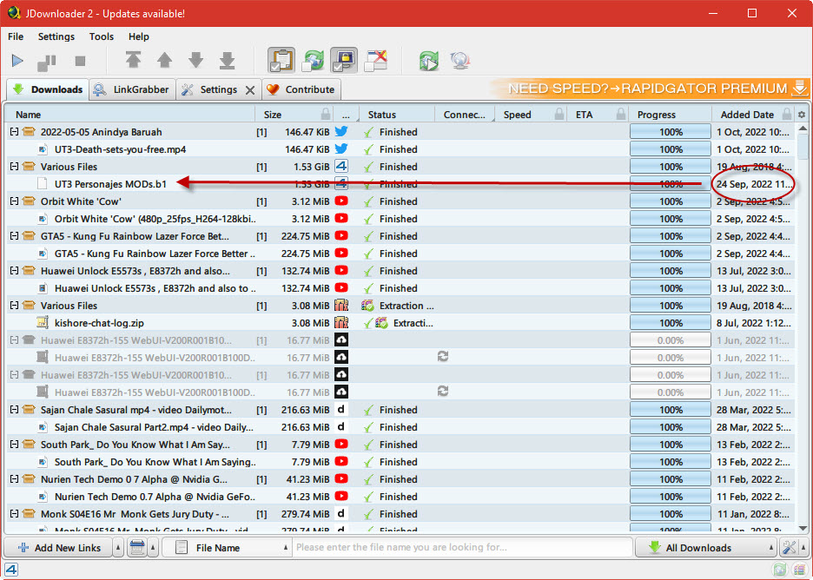The height and width of the screenshot is (580, 813).
Task: Click Dailymotion icon on Sajan Chale Sasural package
Action: click(x=341, y=410)
